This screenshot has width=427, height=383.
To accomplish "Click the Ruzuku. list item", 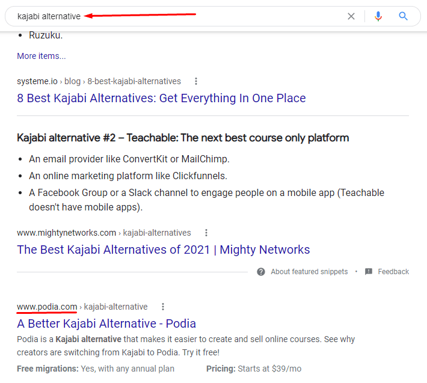I will [46, 35].
